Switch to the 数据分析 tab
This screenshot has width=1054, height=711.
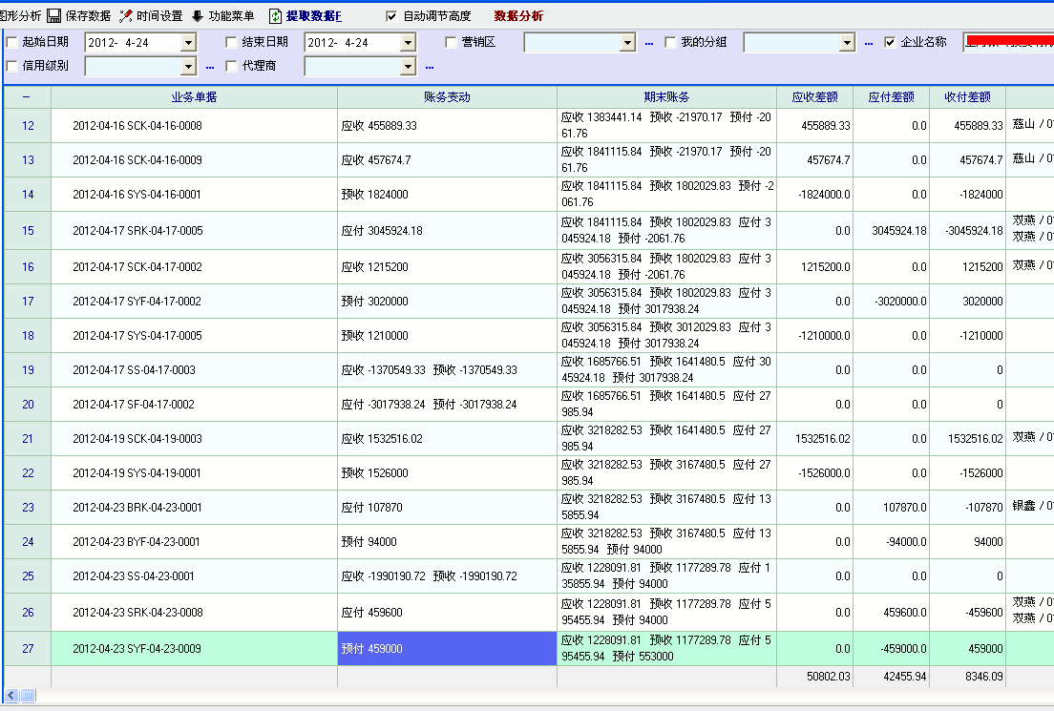518,16
